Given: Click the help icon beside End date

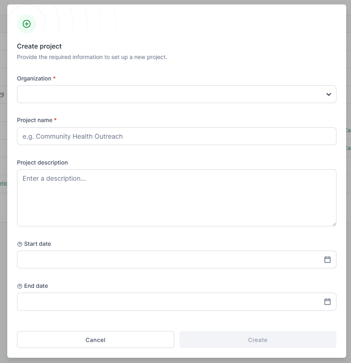Looking at the screenshot, I should click(x=20, y=286).
